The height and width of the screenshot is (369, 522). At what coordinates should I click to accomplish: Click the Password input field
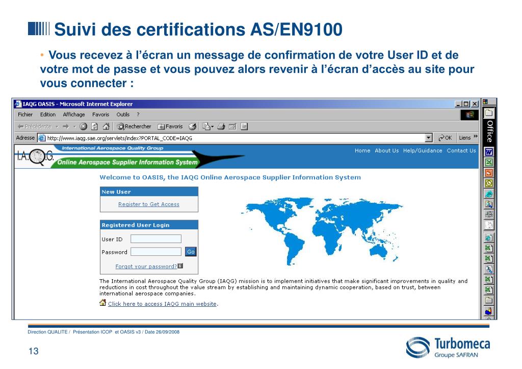[x=156, y=252]
